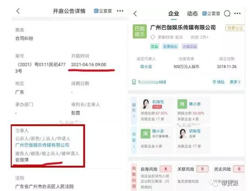This screenshot has height=191, width=250.
Task: Open the search magnifier icon
Action: tap(227, 14)
